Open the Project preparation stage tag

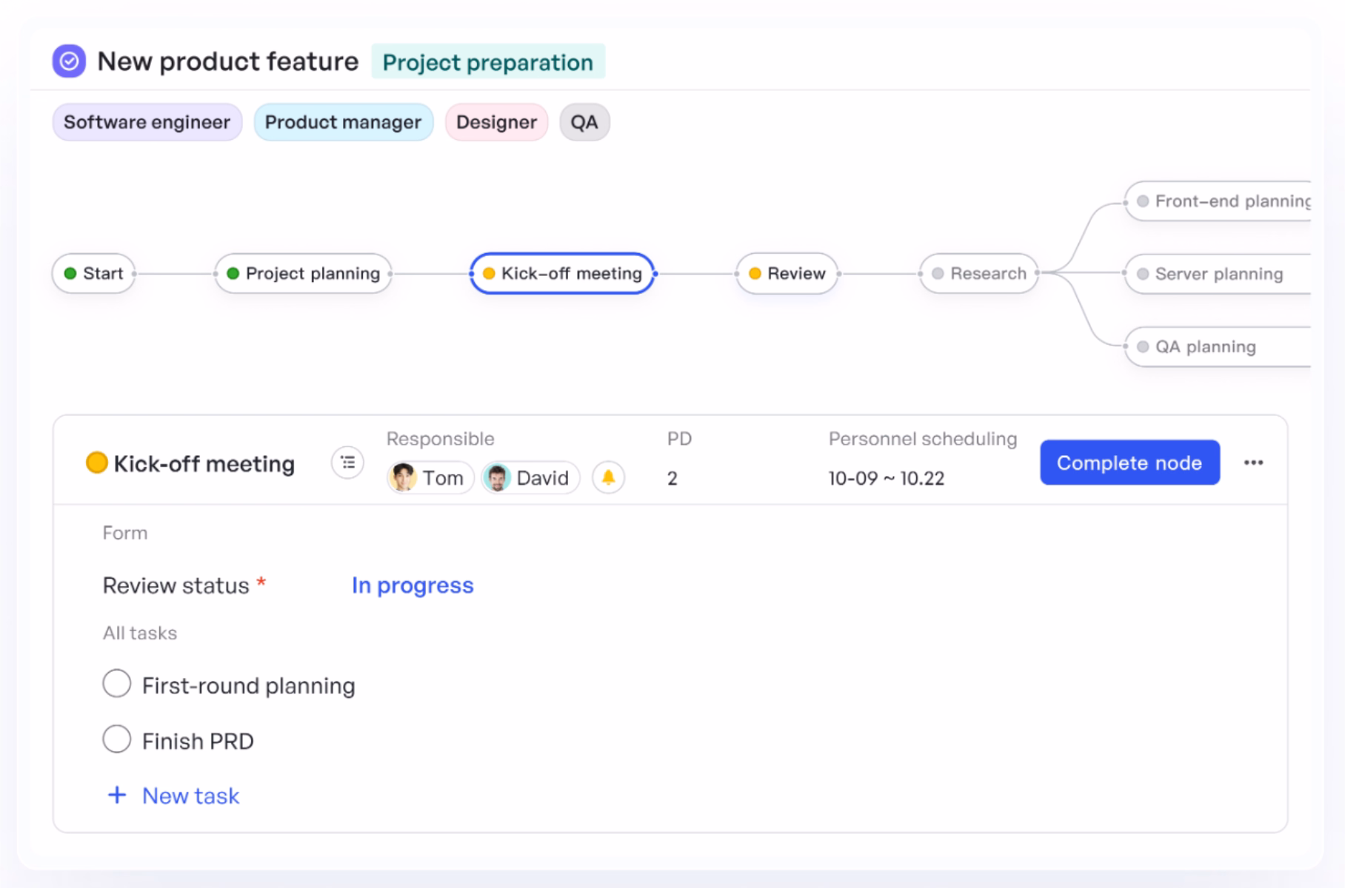pyautogui.click(x=488, y=61)
